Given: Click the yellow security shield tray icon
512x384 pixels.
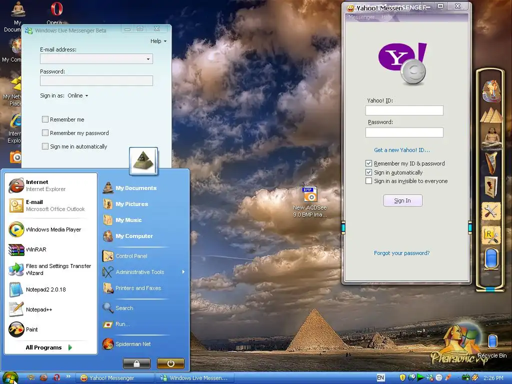Looking at the screenshot, I should (x=402, y=377).
